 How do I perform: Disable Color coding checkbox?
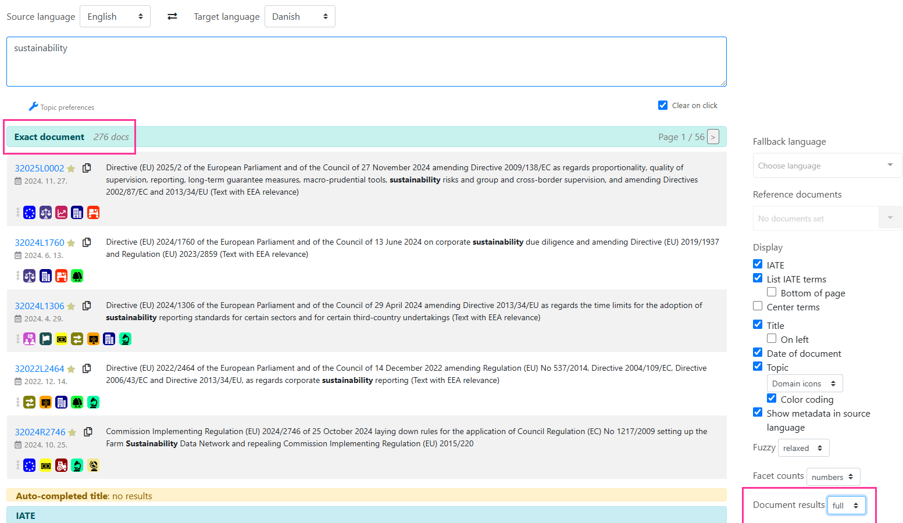[x=772, y=399]
